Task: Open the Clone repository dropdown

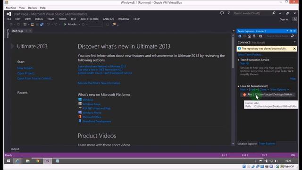Action: (264, 90)
